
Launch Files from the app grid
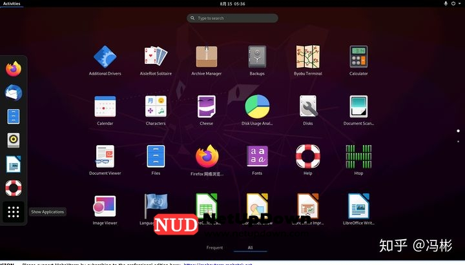tap(156, 156)
